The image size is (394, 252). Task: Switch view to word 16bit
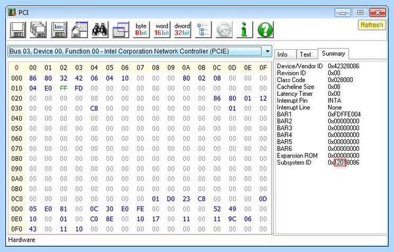[x=162, y=30]
